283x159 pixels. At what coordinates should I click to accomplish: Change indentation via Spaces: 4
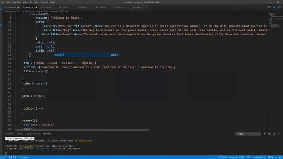coord(233,157)
